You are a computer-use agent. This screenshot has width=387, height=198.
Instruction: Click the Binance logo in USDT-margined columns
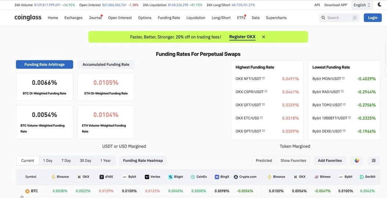(53, 177)
